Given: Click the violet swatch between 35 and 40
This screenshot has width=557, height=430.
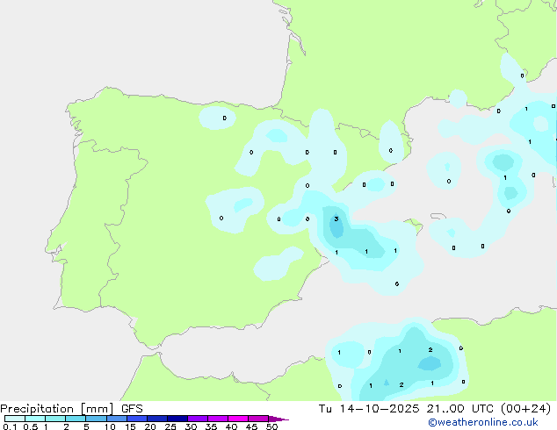Looking at the screenshot, I should point(217,419).
